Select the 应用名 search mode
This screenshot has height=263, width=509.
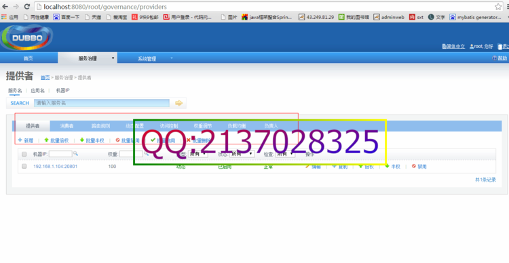37,91
